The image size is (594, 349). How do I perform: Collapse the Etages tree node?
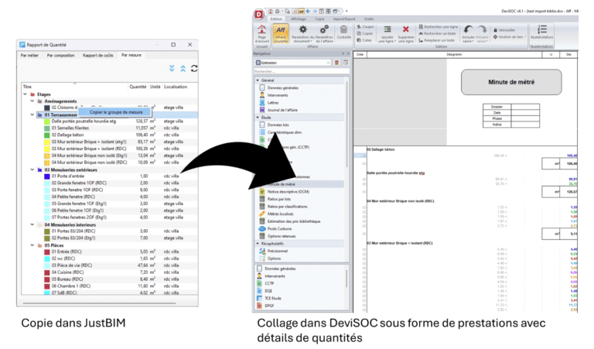click(26, 94)
